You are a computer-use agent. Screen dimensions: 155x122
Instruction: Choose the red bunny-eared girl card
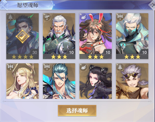tap(96, 36)
